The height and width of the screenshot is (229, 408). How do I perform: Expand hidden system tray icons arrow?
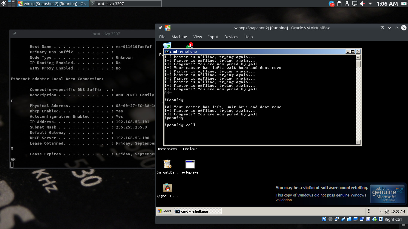tap(370, 4)
